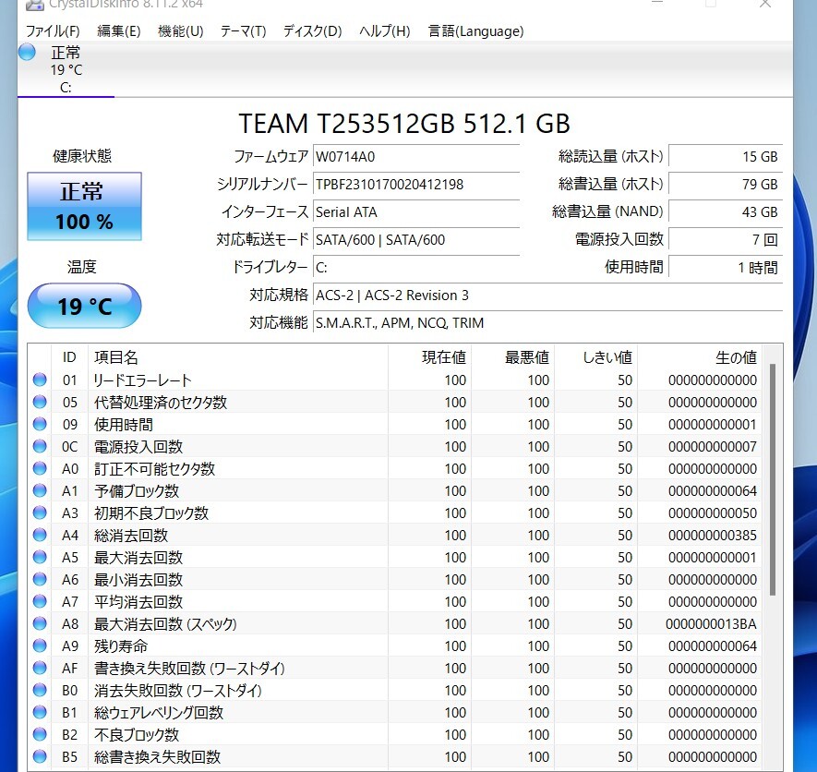Click the status icon for 01 リードエラーレート
Viewport: 817px width, 772px height.
point(40,380)
